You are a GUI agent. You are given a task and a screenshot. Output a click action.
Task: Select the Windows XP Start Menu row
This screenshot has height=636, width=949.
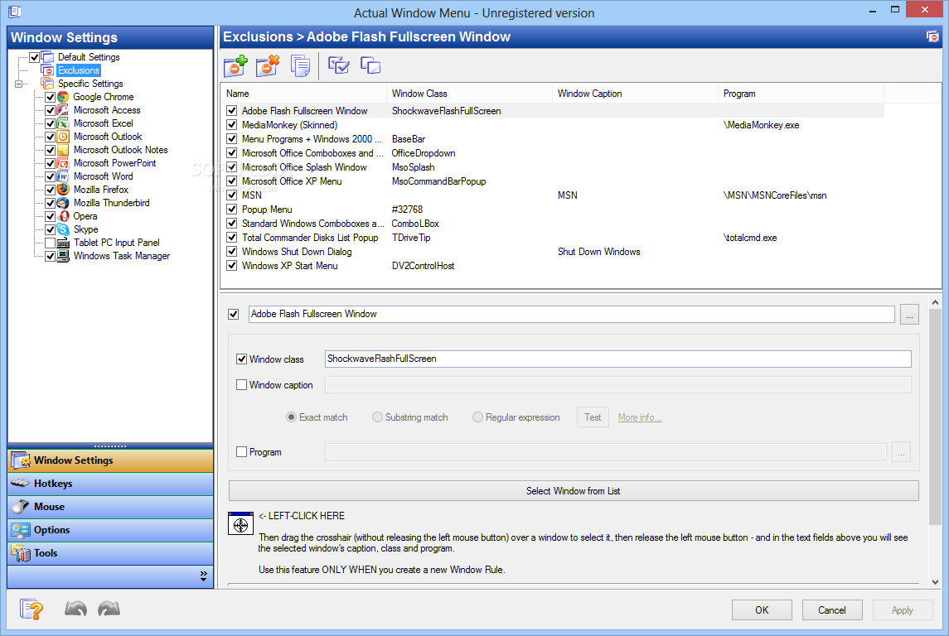point(552,266)
